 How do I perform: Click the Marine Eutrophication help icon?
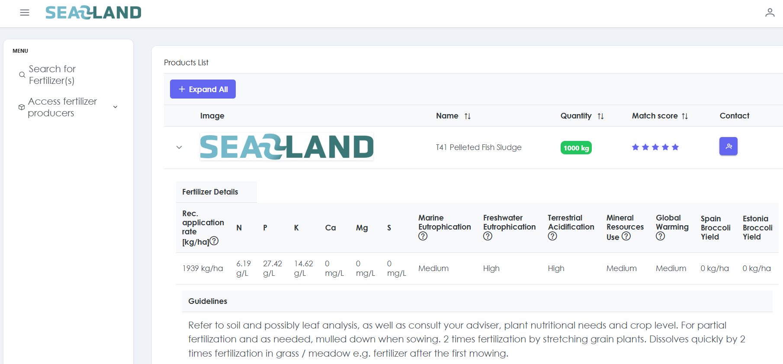click(x=423, y=236)
